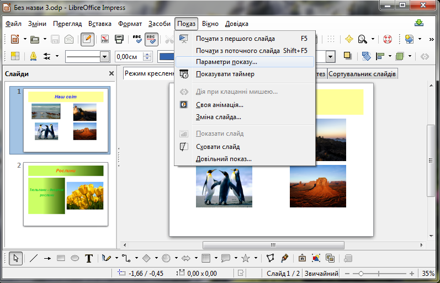Switch to Режим креслення tab
This screenshot has width=440, height=283.
coord(149,73)
